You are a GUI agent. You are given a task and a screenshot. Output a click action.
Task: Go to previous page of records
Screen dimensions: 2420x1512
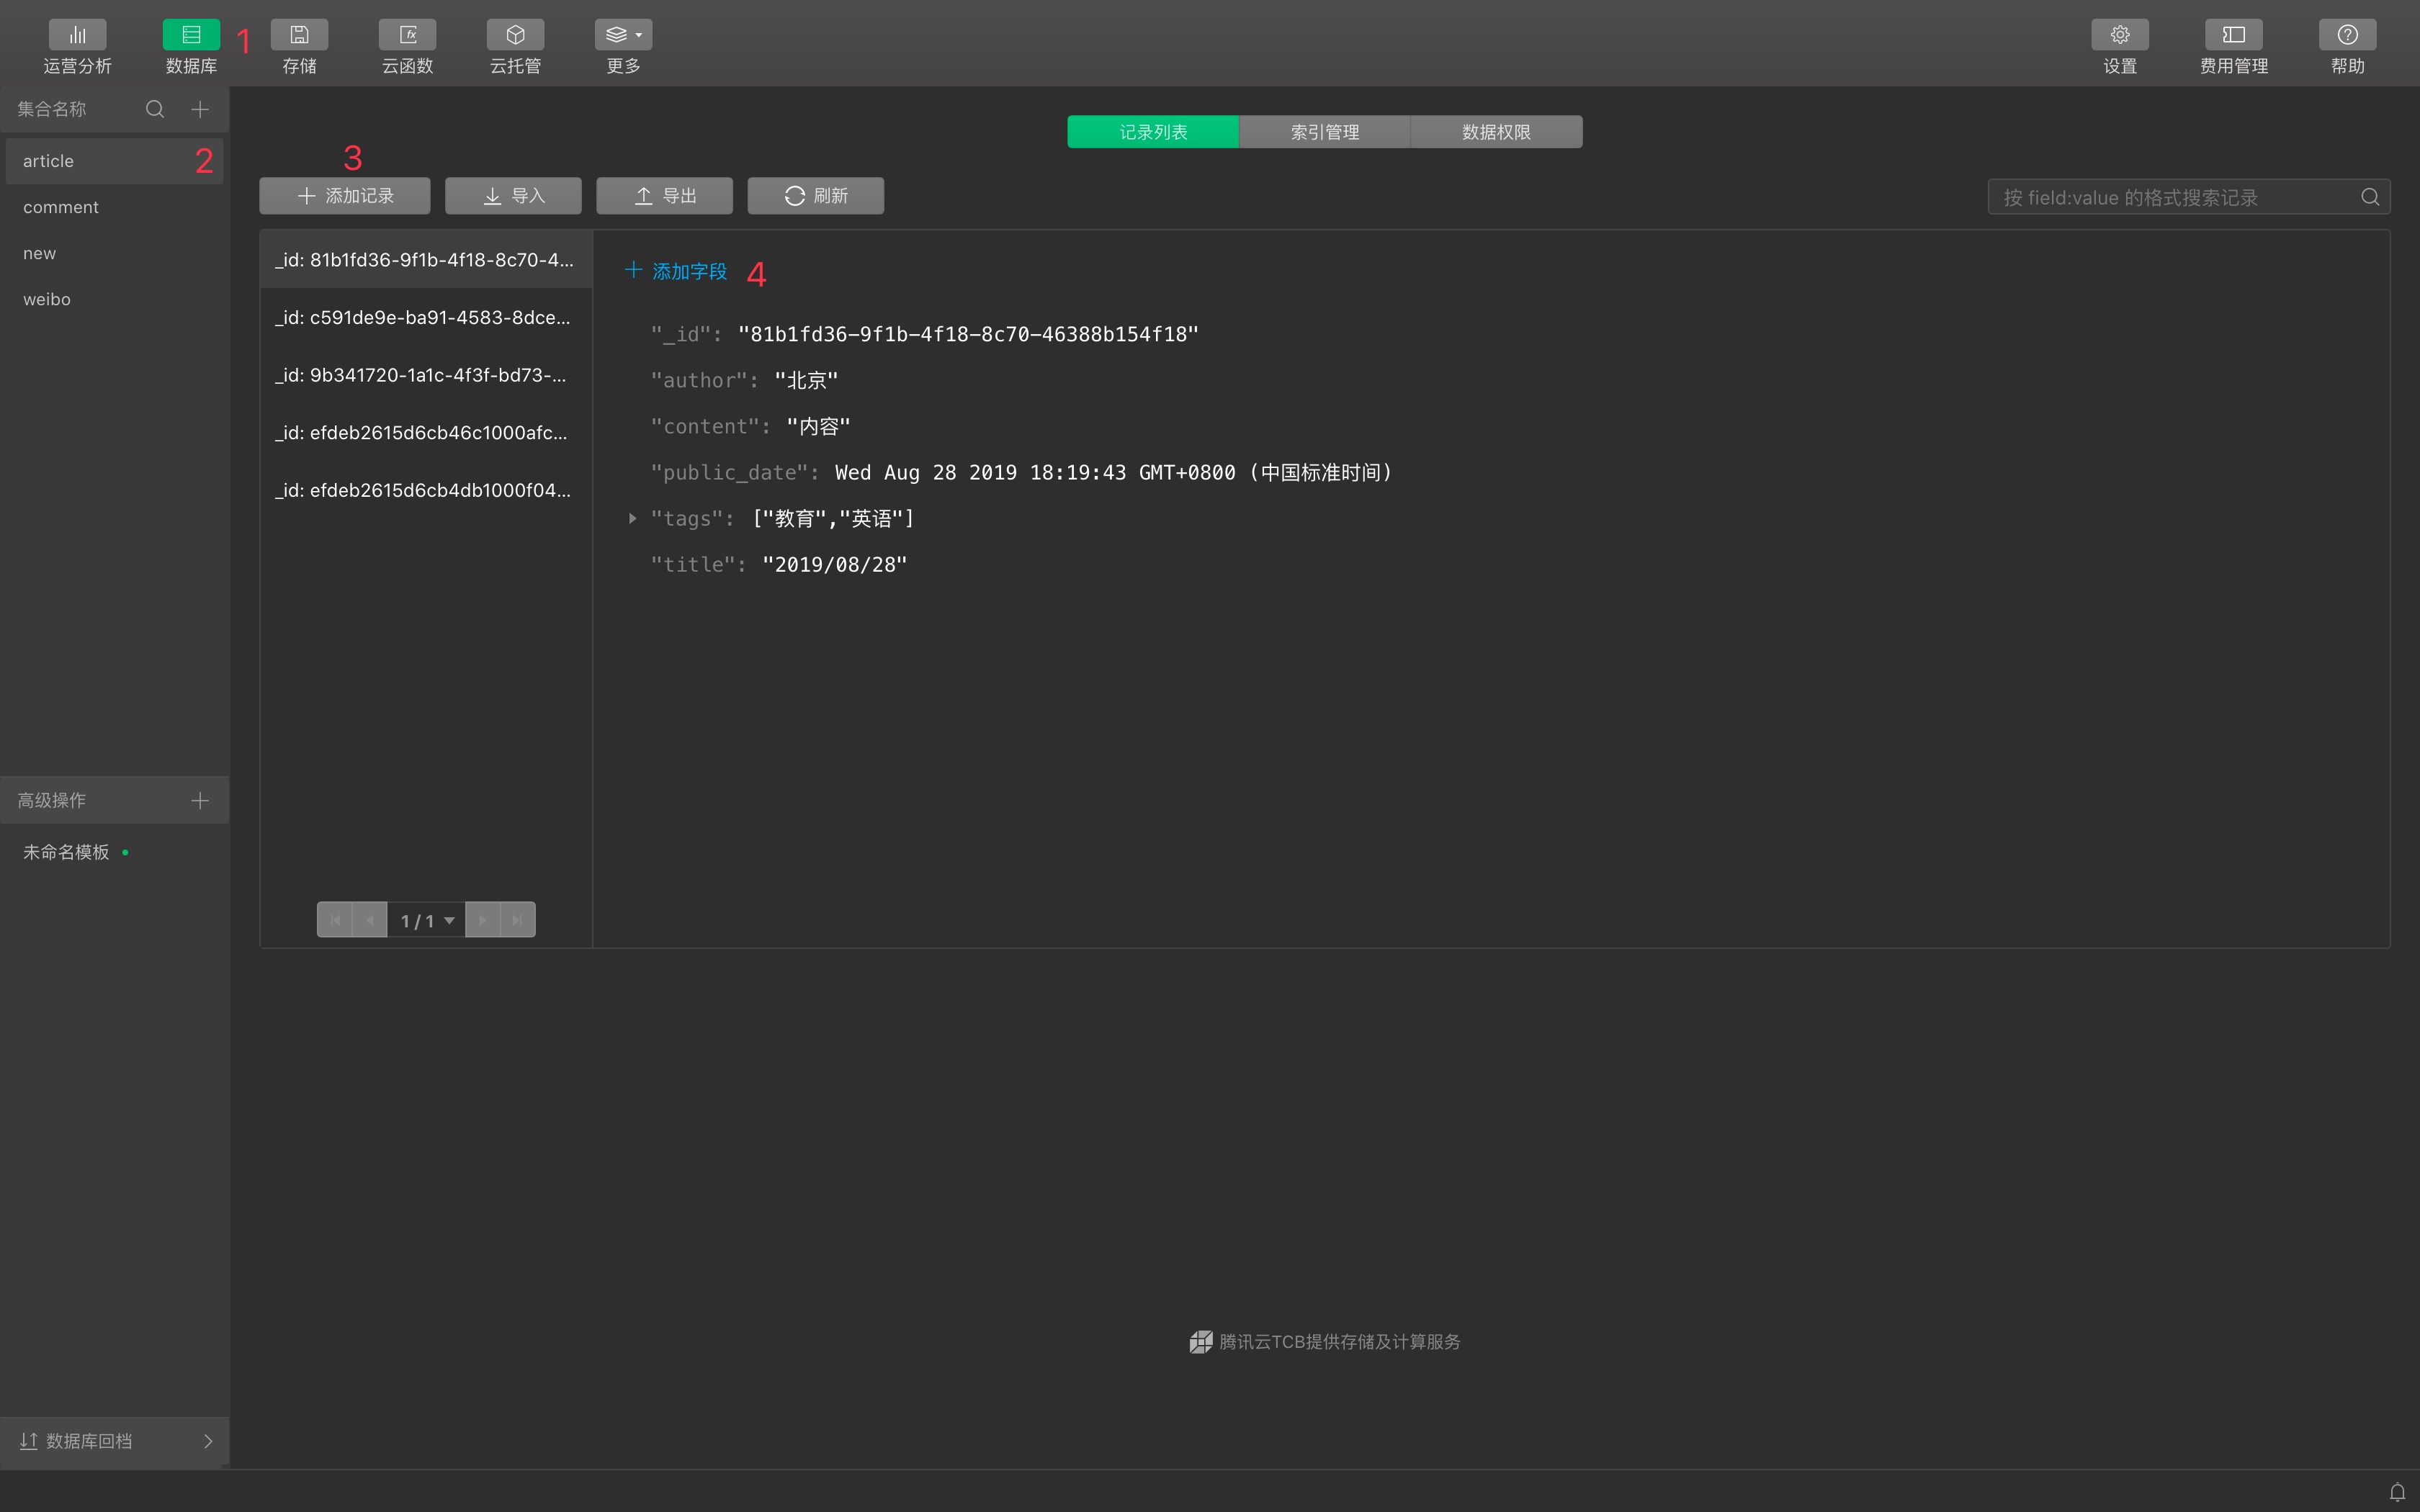tap(370, 920)
